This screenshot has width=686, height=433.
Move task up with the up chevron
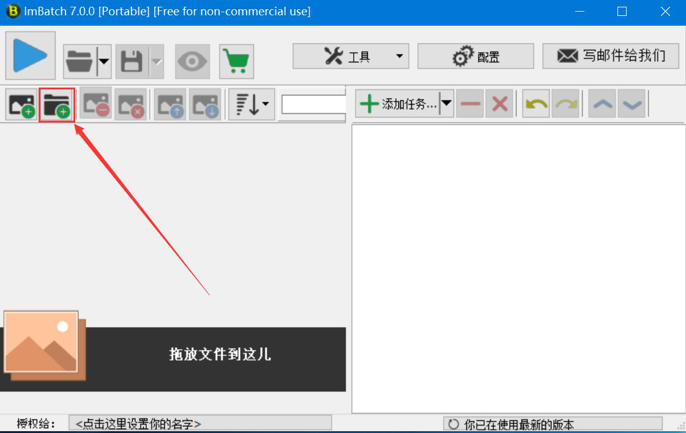602,104
